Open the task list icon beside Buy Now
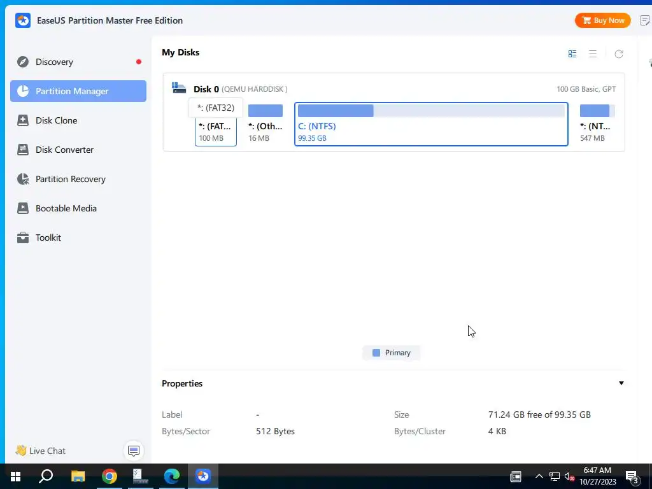 tap(644, 20)
